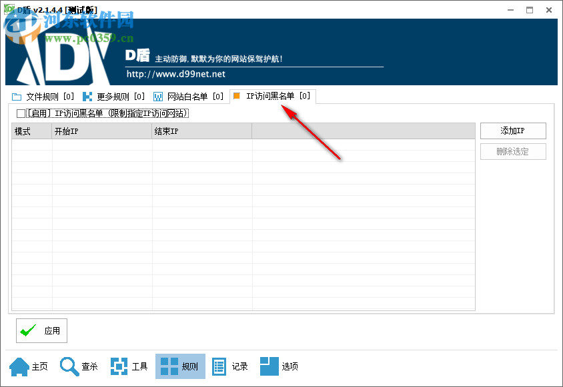Switch to 文件规则 [0] tab
Image resolution: width=563 pixels, height=387 pixels.
click(43, 97)
